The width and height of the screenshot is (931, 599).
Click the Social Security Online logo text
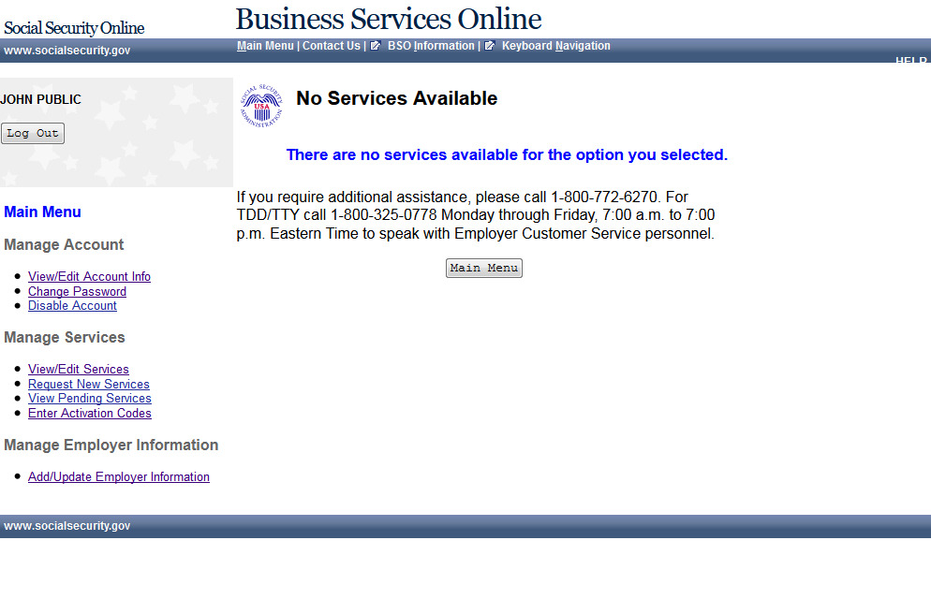(74, 28)
